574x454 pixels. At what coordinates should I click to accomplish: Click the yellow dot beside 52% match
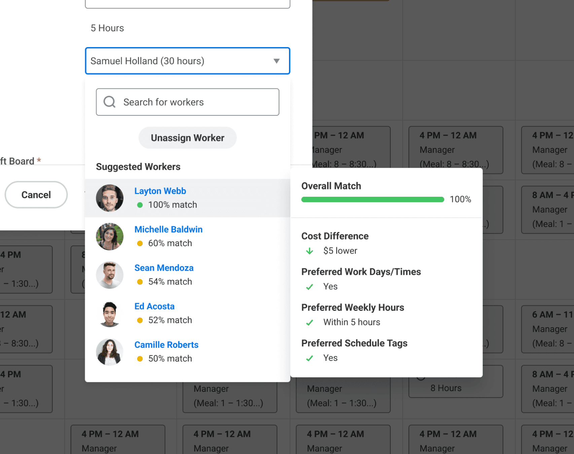pyautogui.click(x=140, y=320)
